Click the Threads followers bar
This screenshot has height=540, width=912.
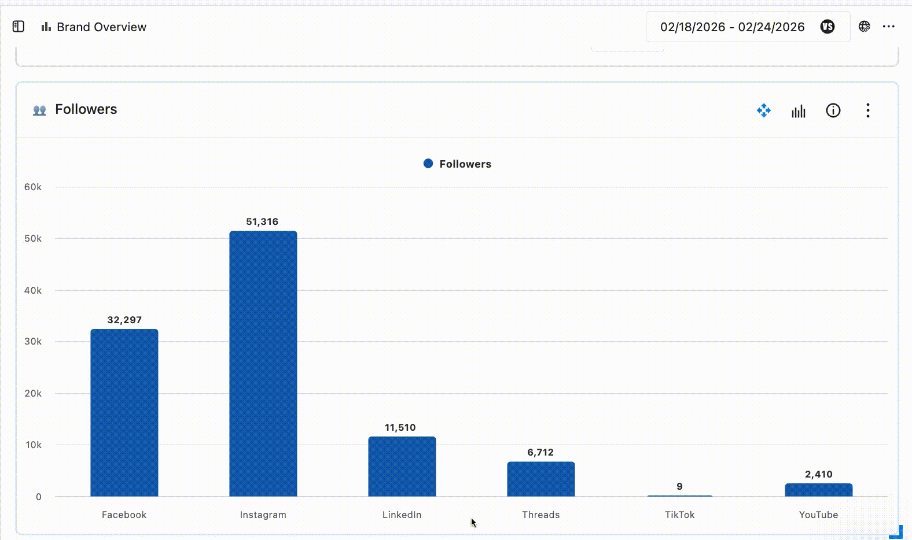pos(541,479)
